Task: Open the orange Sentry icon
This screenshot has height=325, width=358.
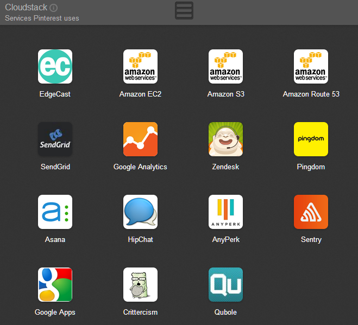Action: pyautogui.click(x=311, y=212)
